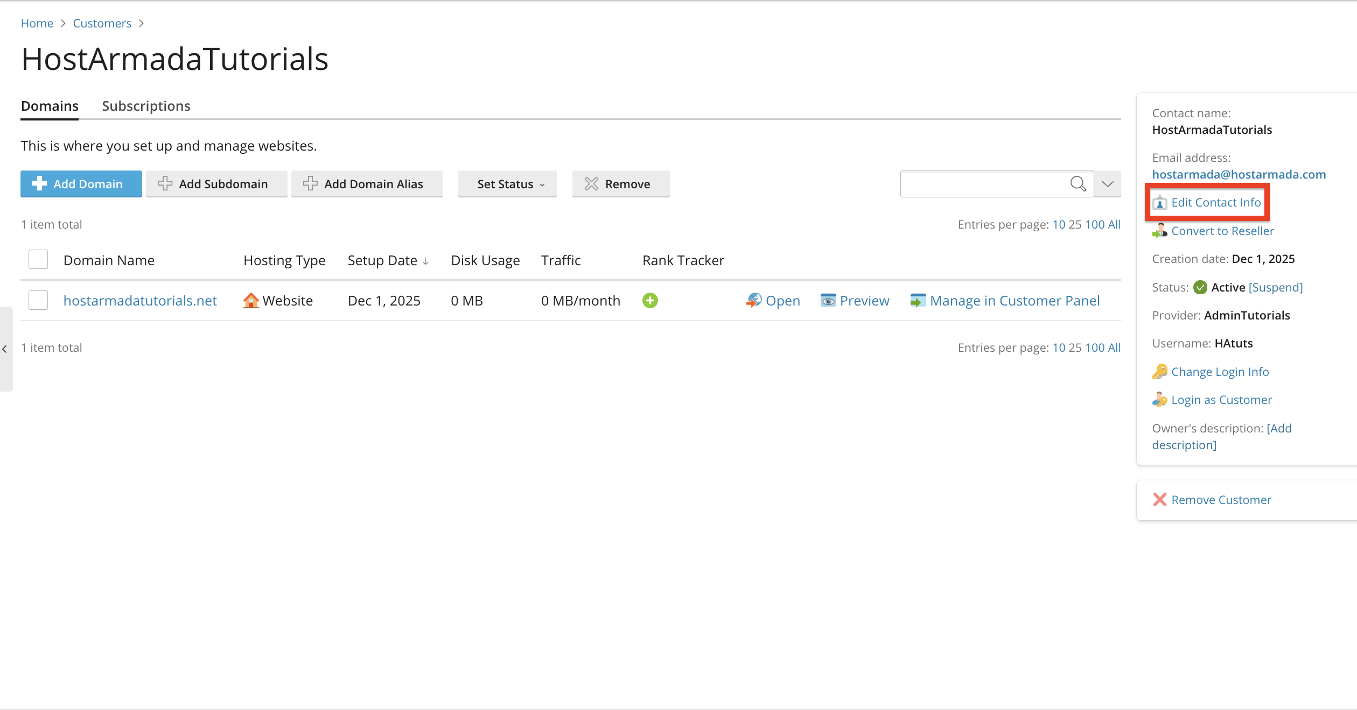Click the green Rank Tracker plus icon
Image resolution: width=1357 pixels, height=710 pixels.
[x=650, y=301]
